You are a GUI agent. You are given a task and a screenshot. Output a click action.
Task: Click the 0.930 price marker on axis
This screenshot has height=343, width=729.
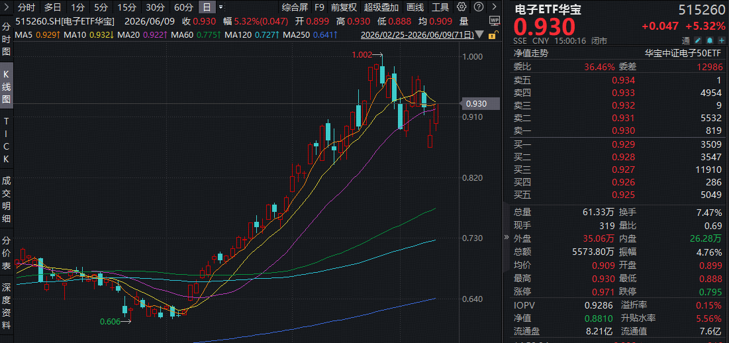[x=479, y=104]
